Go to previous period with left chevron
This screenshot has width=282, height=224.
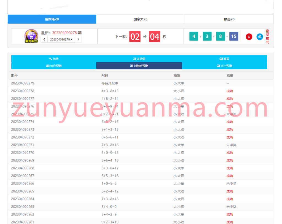[x=44, y=39]
